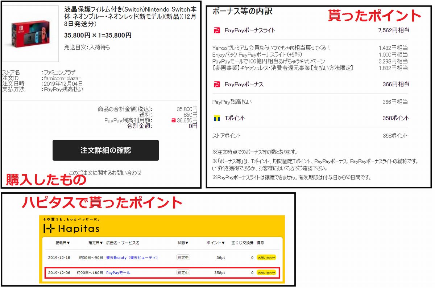The height and width of the screenshot is (288, 435).
Task: Click the store name ファミコンプラザ
Action: point(59,73)
